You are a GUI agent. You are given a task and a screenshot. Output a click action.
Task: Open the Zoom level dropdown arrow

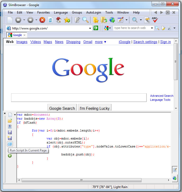(141, 20)
